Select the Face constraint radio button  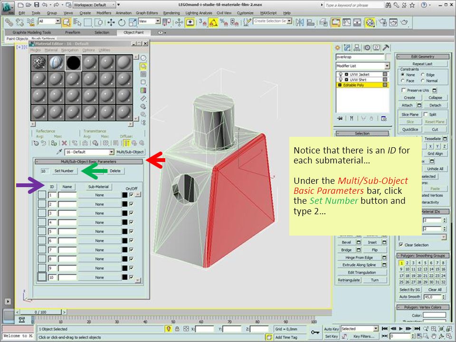(x=402, y=81)
